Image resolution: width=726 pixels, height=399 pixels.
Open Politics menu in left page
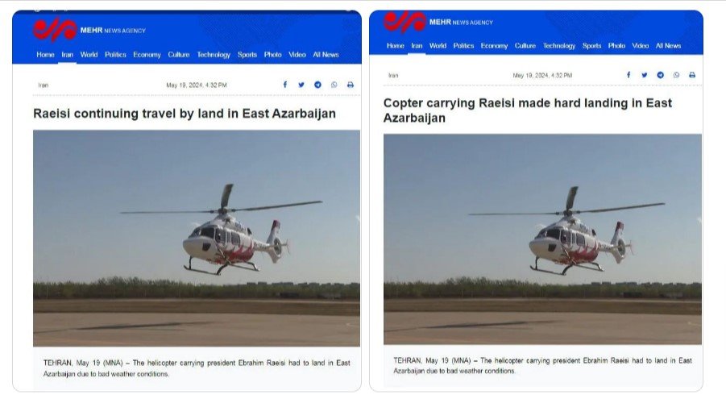115,55
